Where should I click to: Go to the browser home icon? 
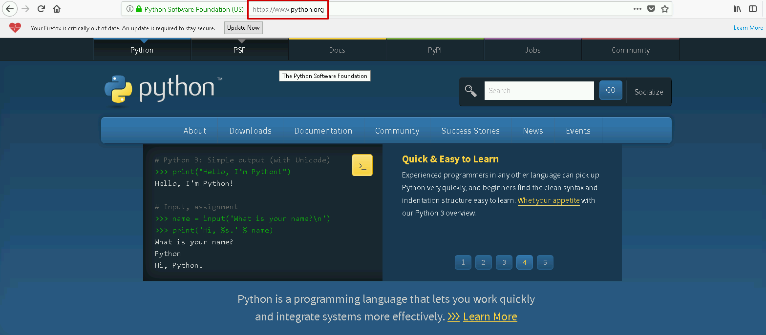point(57,9)
